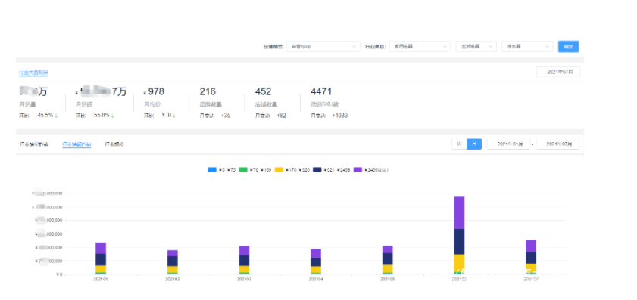Toggle the blue ¥0-¥75 legend swatch
Image resolution: width=637 pixels, height=300 pixels.
pyautogui.click(x=212, y=170)
